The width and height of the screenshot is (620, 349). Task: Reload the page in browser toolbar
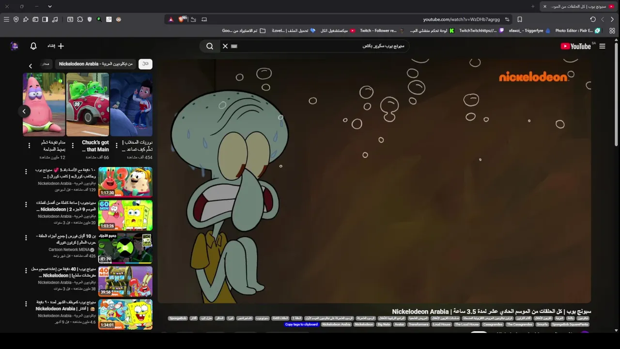pyautogui.click(x=593, y=19)
